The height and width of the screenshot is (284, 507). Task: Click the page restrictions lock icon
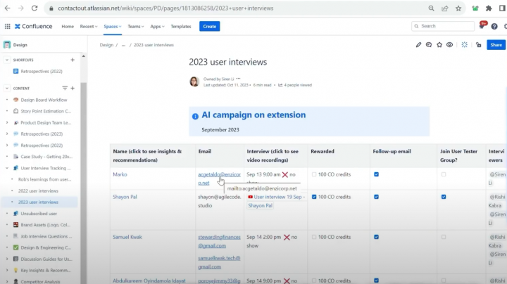pyautogui.click(x=479, y=44)
